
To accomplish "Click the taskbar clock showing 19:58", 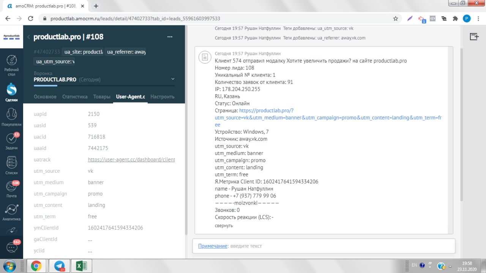I will pyautogui.click(x=467, y=263).
